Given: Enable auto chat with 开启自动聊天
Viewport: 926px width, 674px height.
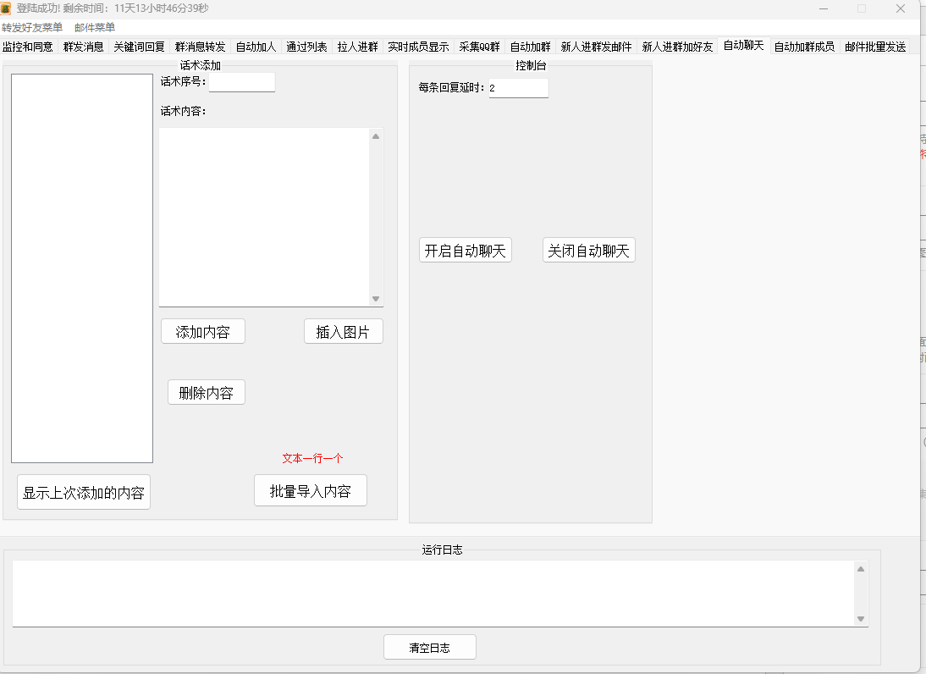Looking at the screenshot, I should pyautogui.click(x=465, y=250).
